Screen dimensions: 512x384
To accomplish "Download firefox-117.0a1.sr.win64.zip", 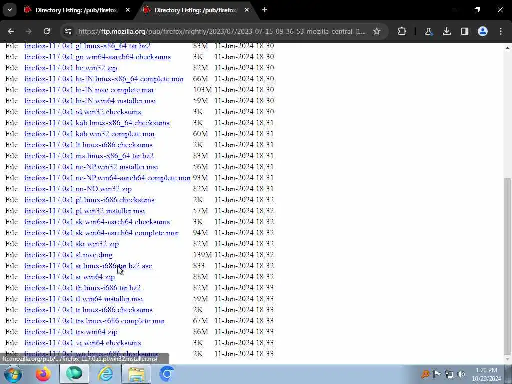I will pyautogui.click(x=69, y=277).
